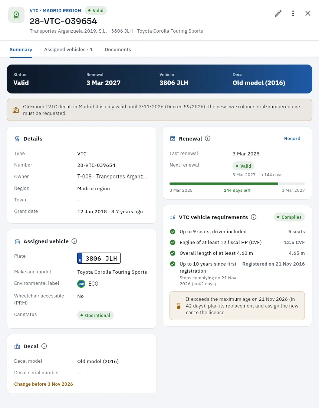Viewport: 319px width, 408px height.
Task: Click the renewal progress bar
Action: tap(237, 184)
